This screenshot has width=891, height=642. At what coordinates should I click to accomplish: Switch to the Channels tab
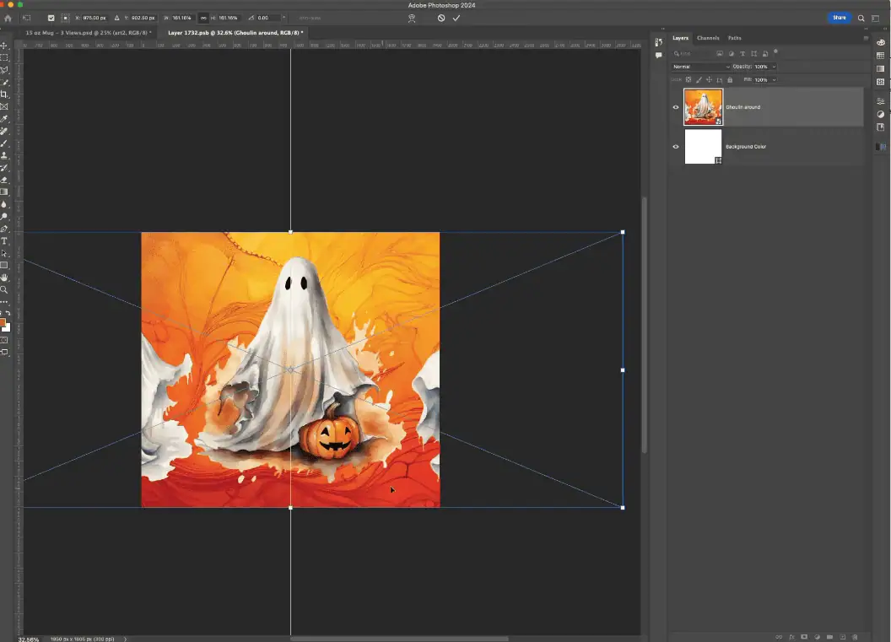708,38
